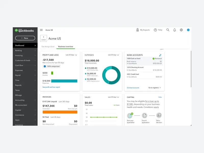Open See profit and loss report
This screenshot has height=153, width=204.
click(51, 87)
